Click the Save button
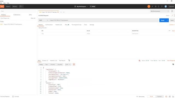 tap(172, 20)
